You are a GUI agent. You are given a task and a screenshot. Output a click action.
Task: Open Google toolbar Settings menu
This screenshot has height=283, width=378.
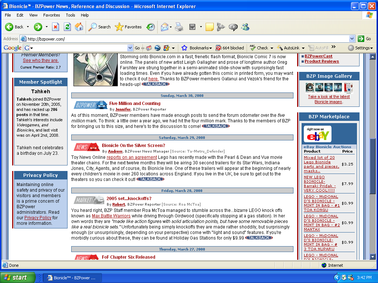pos(361,48)
